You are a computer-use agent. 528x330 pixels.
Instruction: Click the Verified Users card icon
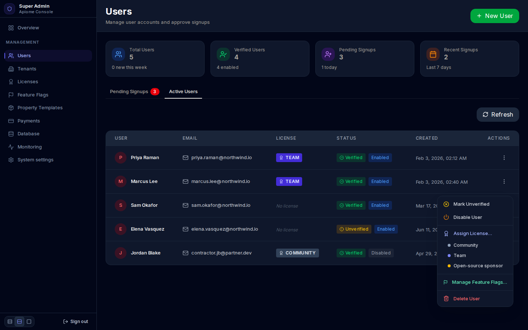click(x=223, y=54)
